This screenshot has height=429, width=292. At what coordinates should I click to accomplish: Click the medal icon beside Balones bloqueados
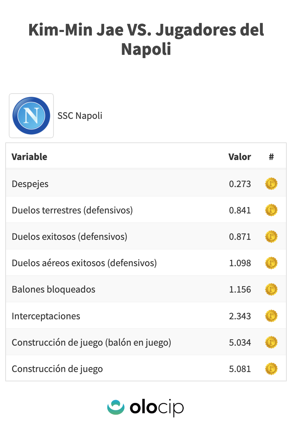(x=271, y=289)
